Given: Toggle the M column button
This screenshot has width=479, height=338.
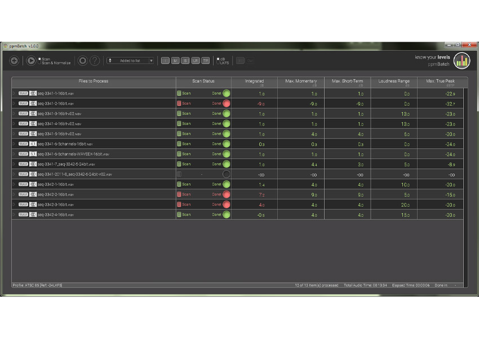Looking at the screenshot, I should pyautogui.click(x=175, y=60).
